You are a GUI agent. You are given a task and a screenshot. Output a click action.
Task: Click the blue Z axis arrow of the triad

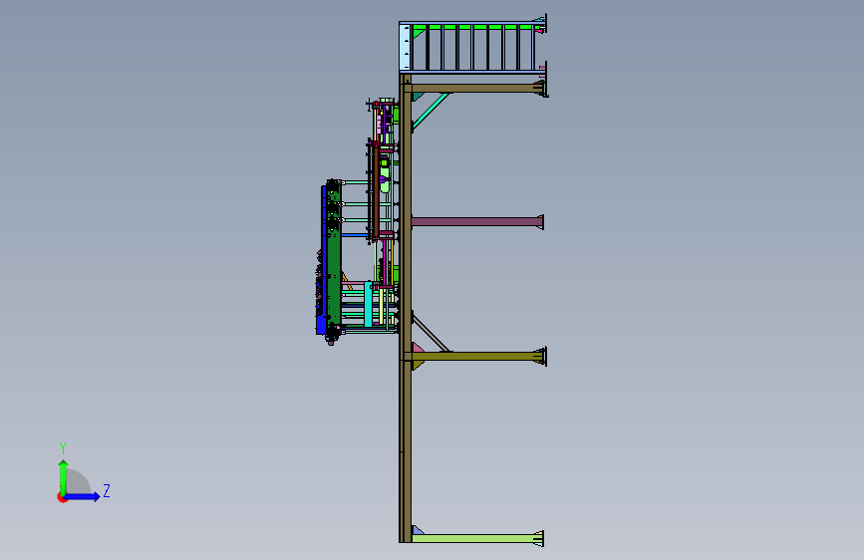(83, 496)
